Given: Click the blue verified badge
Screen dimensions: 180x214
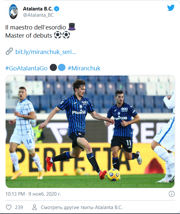Looking at the screenshot, I should point(57,9).
